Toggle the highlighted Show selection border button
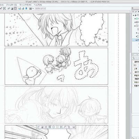This screenshot has height=139, width=139. click(15, 8)
